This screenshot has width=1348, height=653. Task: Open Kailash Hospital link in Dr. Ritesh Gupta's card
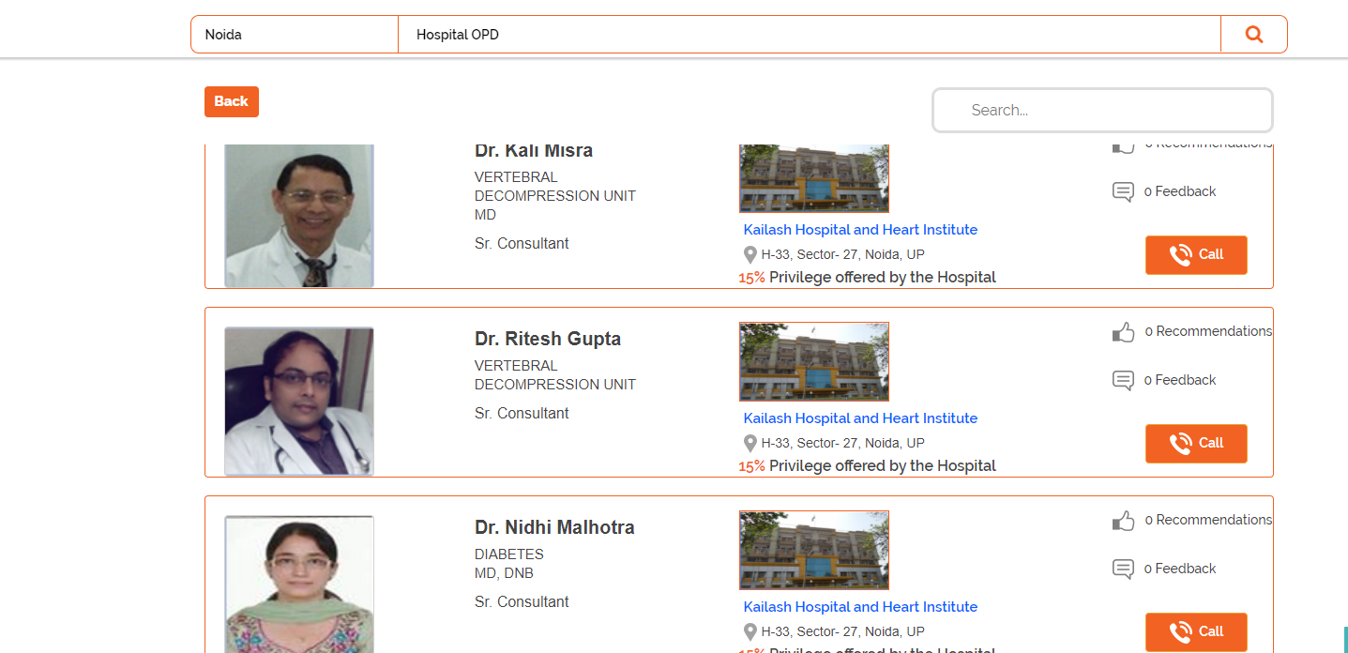click(x=860, y=418)
